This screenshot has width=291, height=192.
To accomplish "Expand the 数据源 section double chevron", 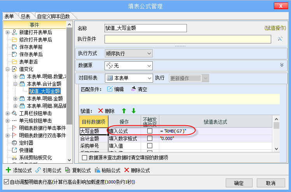I will [x=282, y=65].
